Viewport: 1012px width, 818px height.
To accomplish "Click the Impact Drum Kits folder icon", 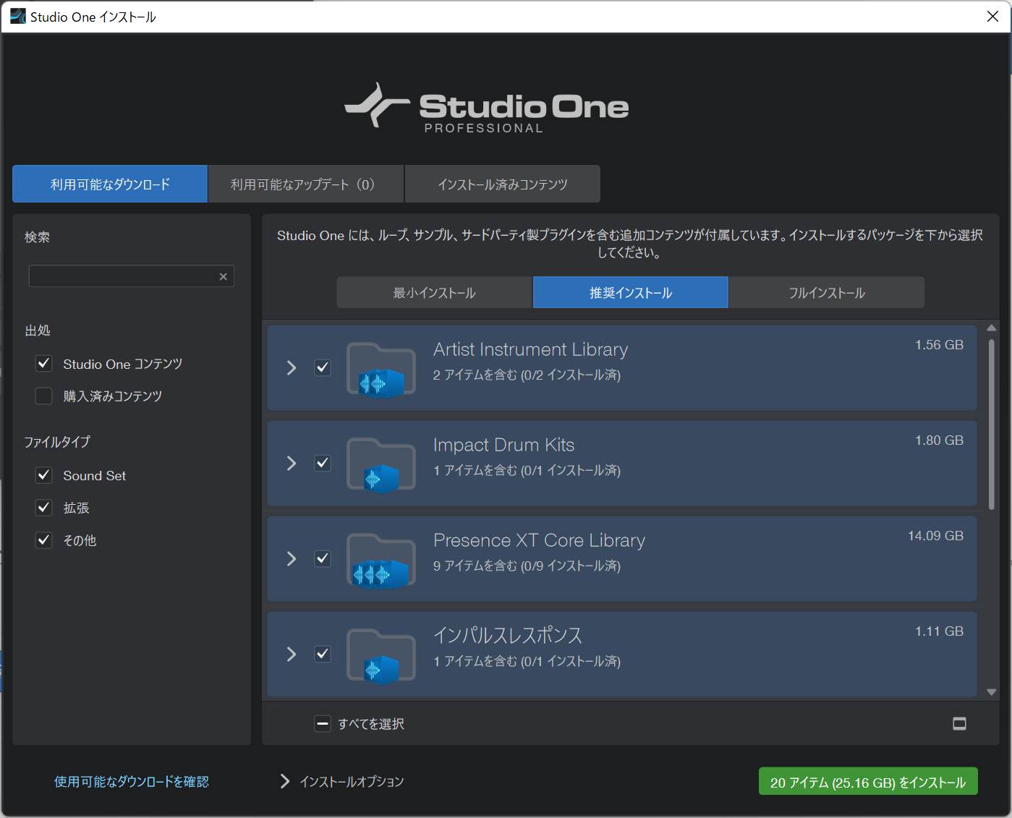I will click(x=381, y=465).
